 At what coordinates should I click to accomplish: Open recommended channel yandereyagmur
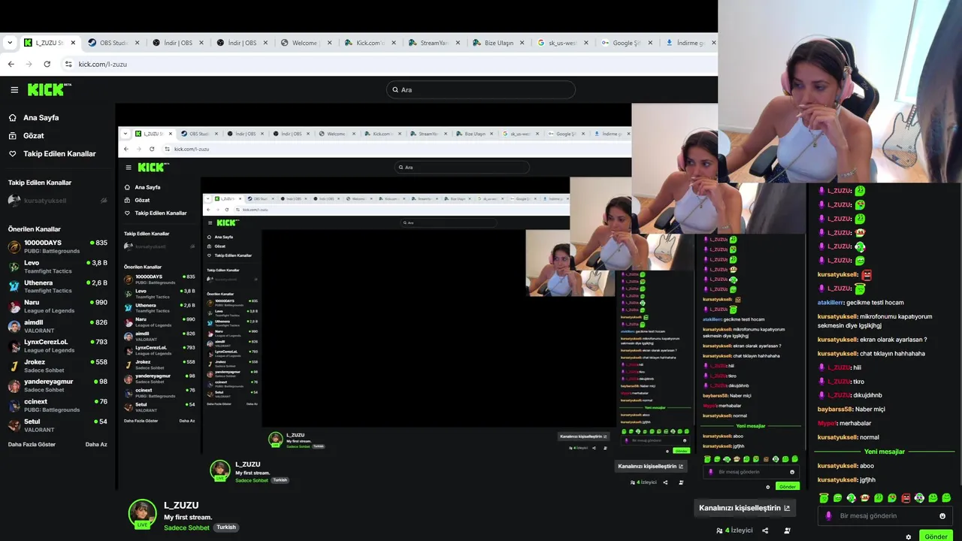click(x=58, y=385)
